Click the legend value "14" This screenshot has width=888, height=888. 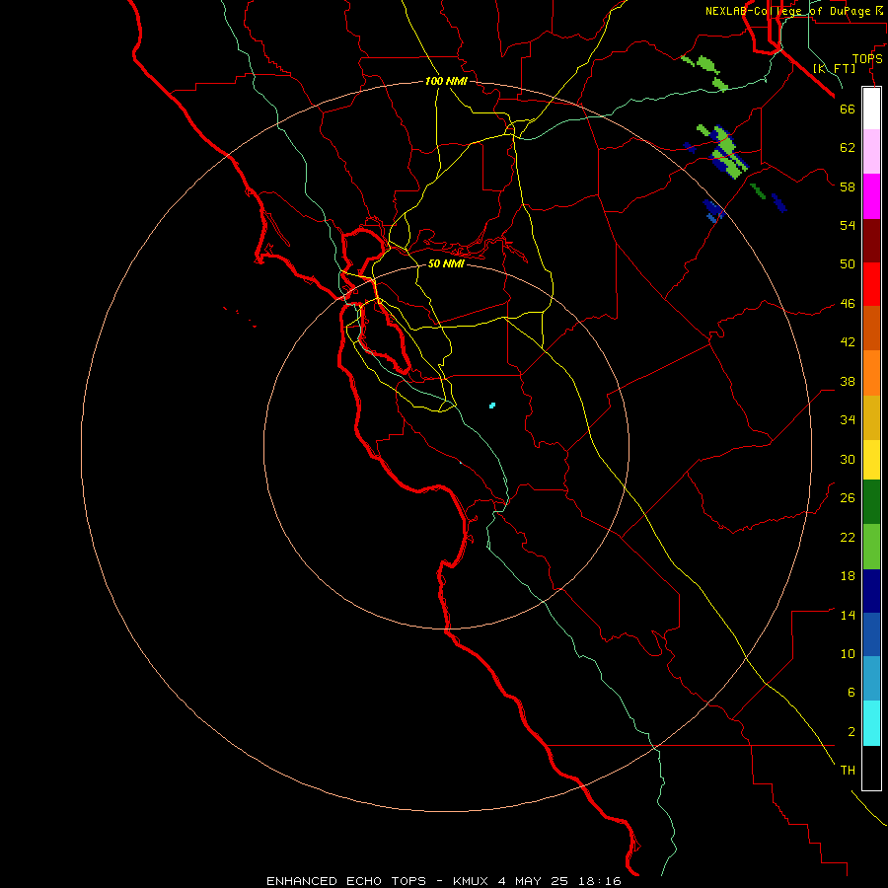(848, 615)
